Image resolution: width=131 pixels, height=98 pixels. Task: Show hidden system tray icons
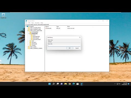(x=115, y=84)
